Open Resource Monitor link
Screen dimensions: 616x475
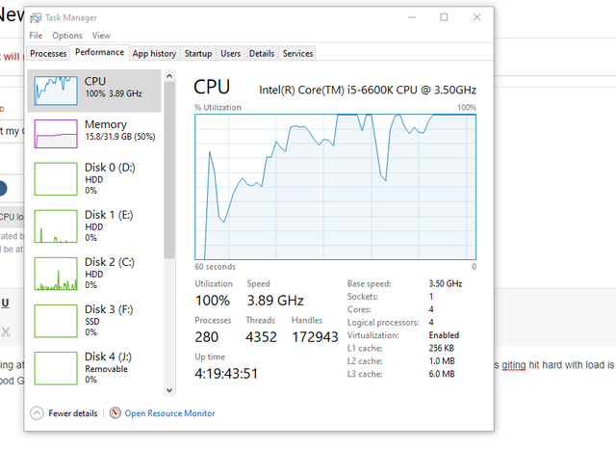pos(169,413)
